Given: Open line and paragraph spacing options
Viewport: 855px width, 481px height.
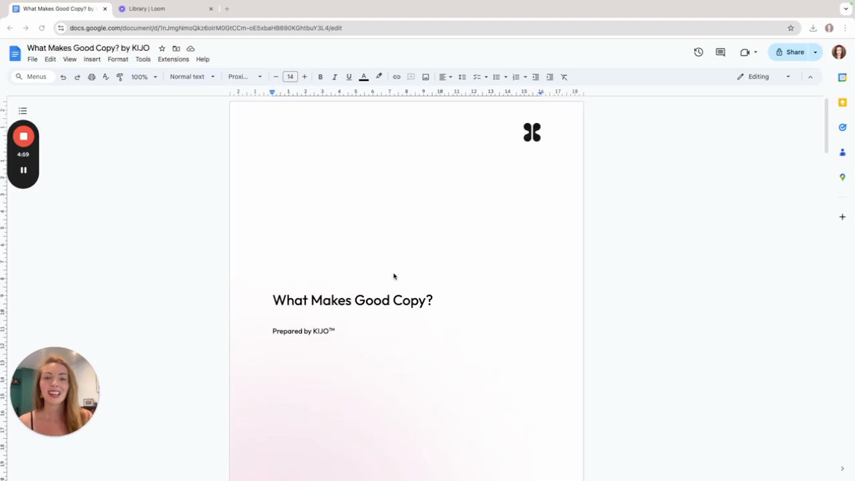Looking at the screenshot, I should [x=462, y=77].
